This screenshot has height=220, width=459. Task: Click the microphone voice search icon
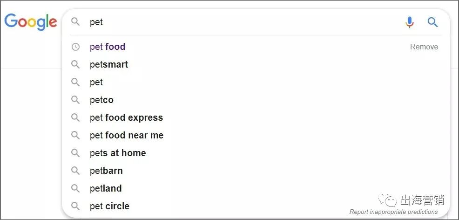[409, 22]
